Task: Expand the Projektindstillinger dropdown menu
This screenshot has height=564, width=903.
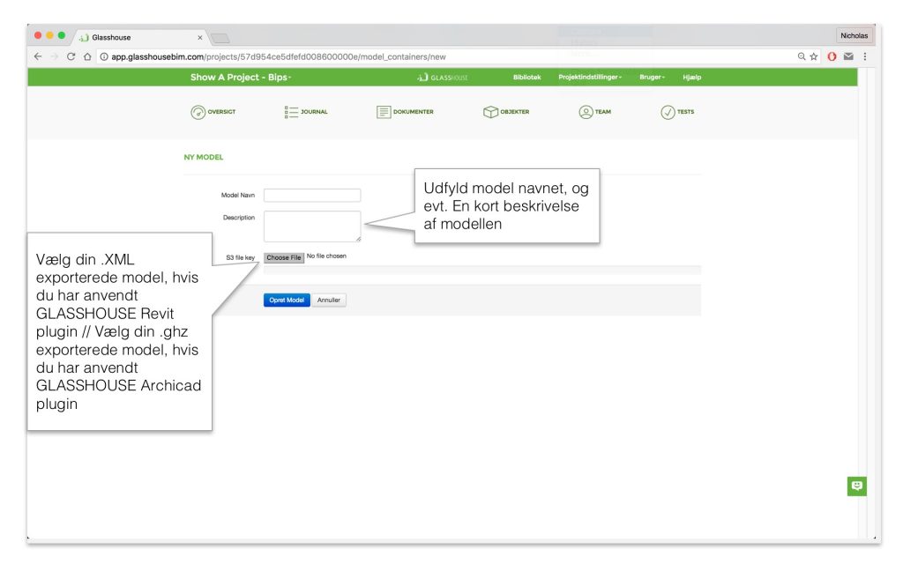Action: (x=590, y=78)
